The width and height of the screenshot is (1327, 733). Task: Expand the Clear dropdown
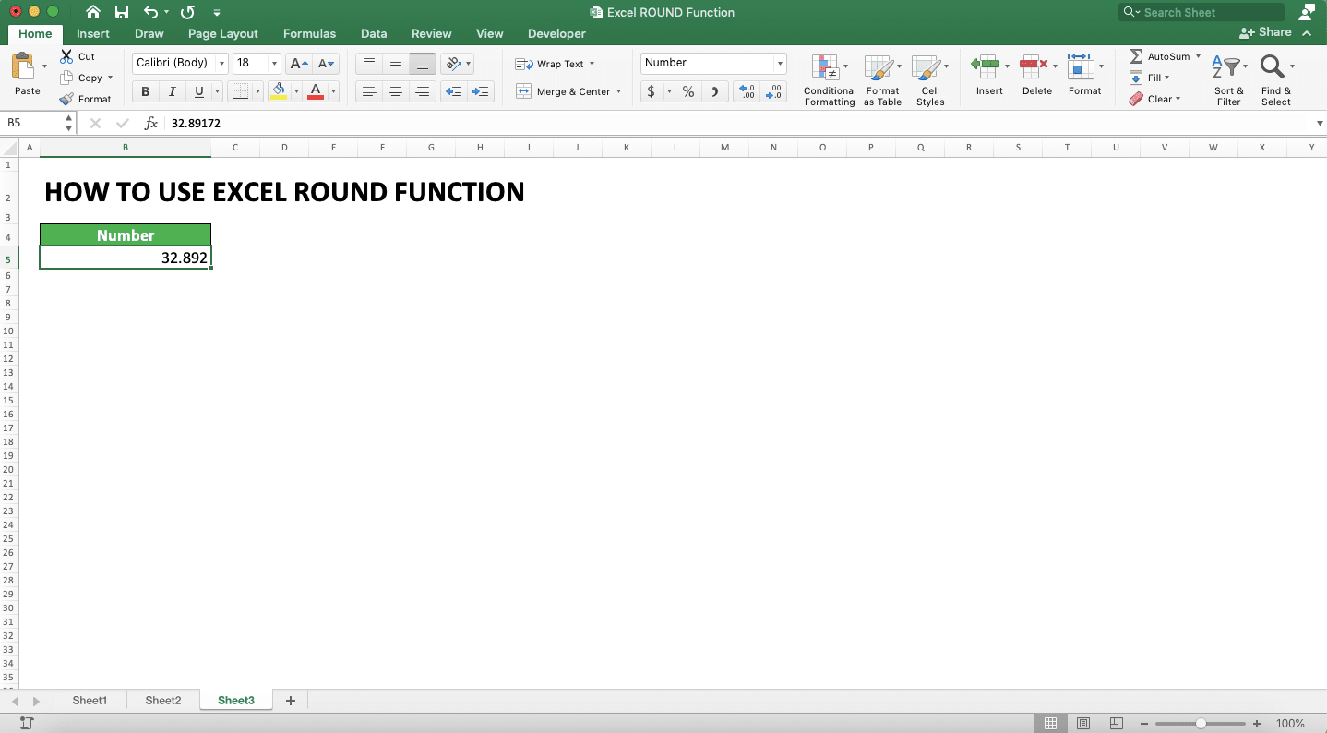point(1178,99)
